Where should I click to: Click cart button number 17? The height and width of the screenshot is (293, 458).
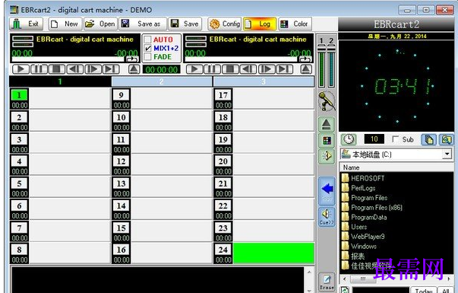coord(223,95)
